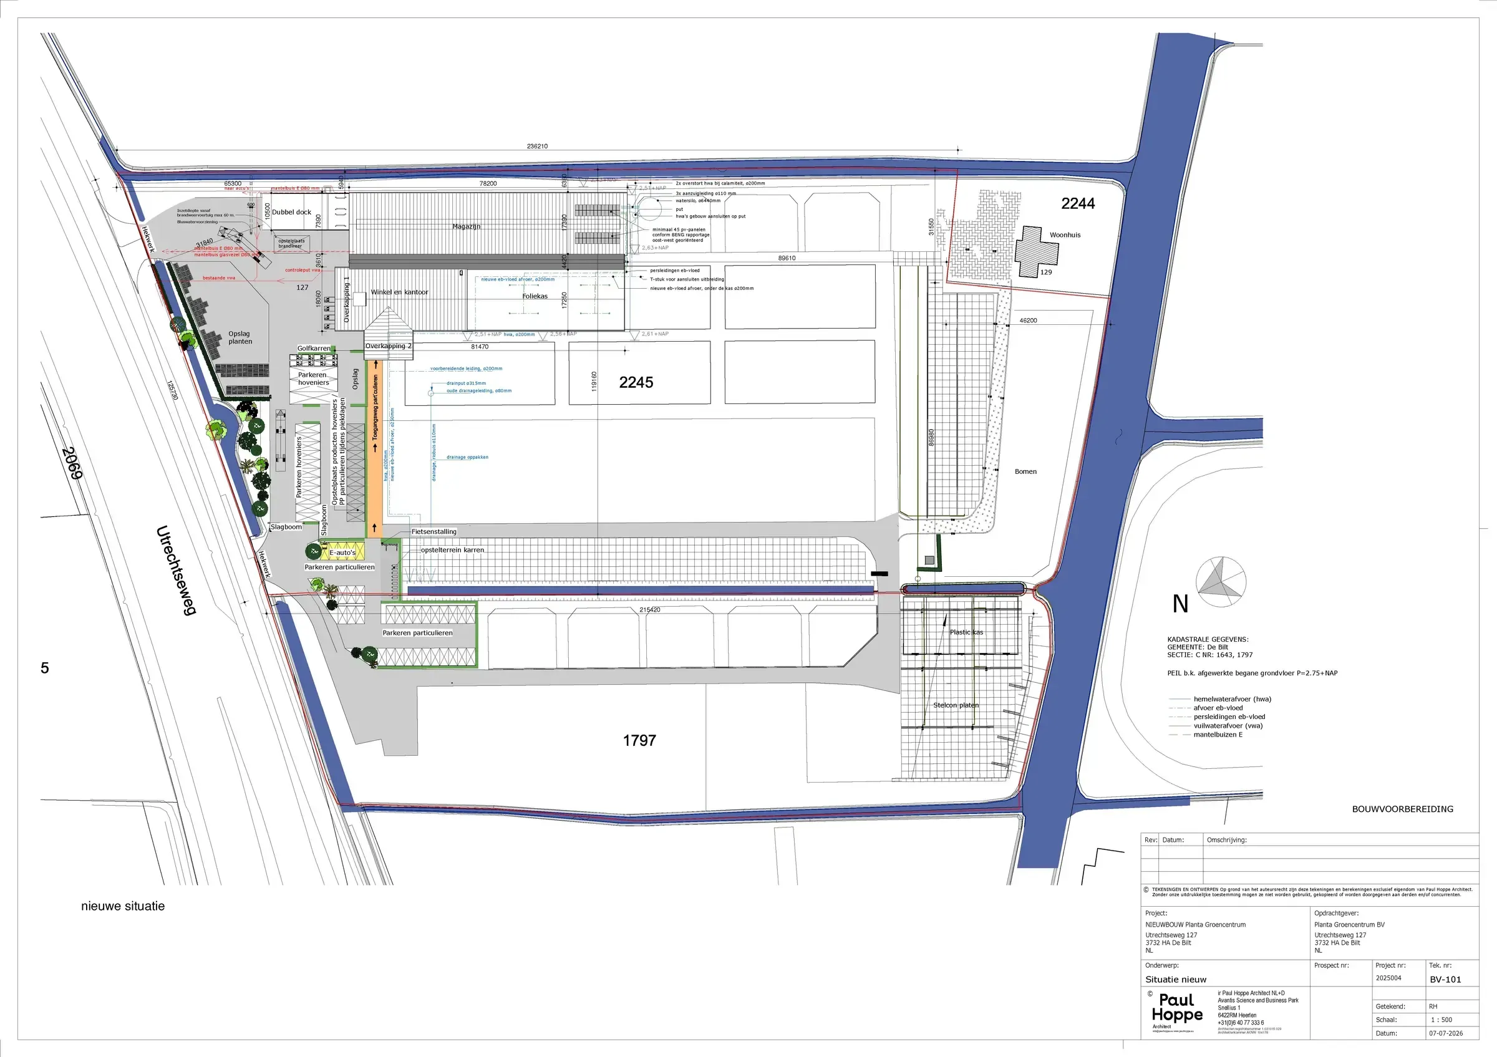Click legend entry 'mantelbuizen E'
The image size is (1497, 1057).
(x=1218, y=735)
